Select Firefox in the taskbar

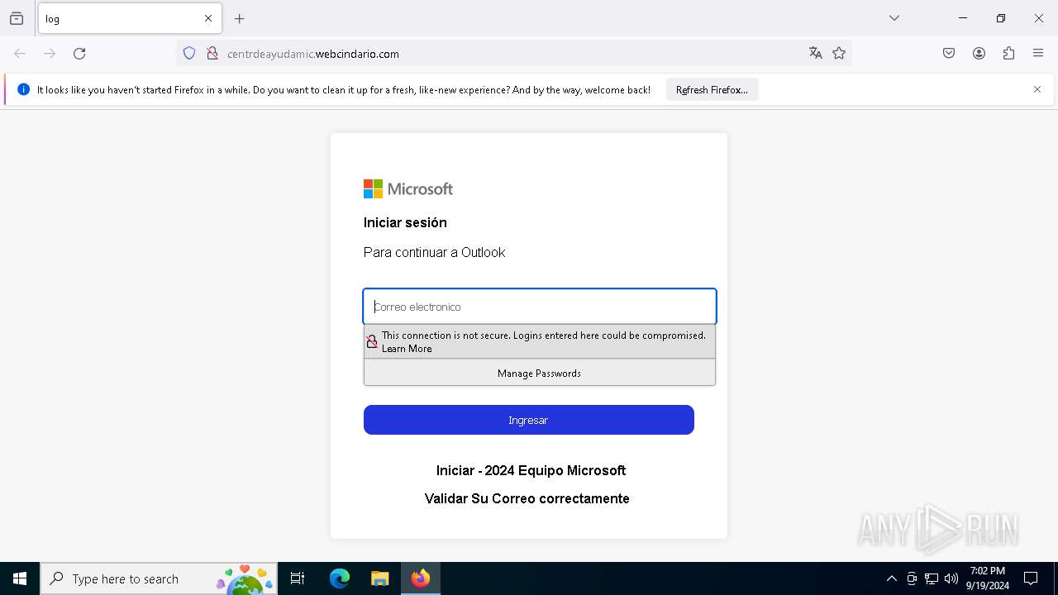pyautogui.click(x=421, y=578)
